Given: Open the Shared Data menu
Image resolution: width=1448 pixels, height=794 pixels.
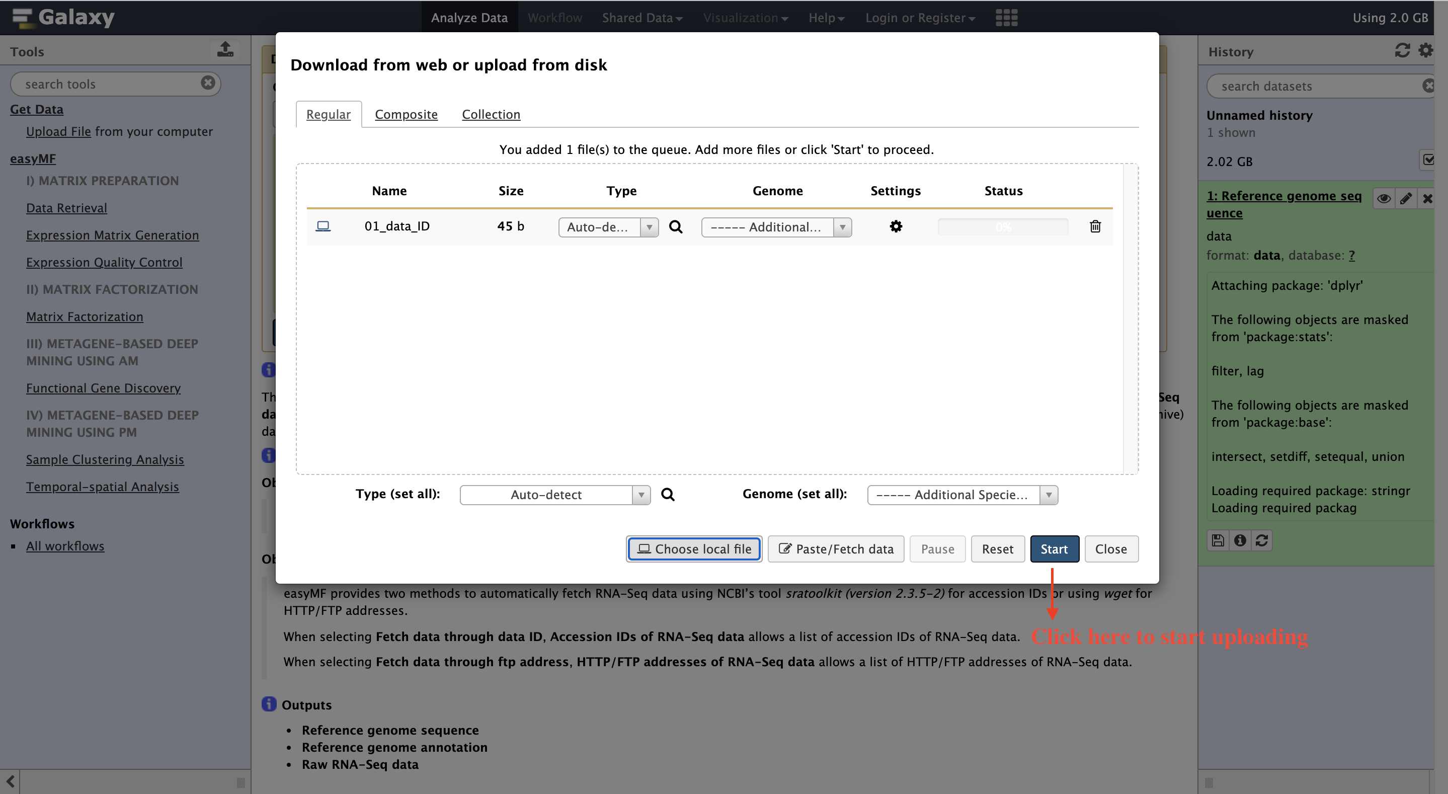Looking at the screenshot, I should 642,18.
